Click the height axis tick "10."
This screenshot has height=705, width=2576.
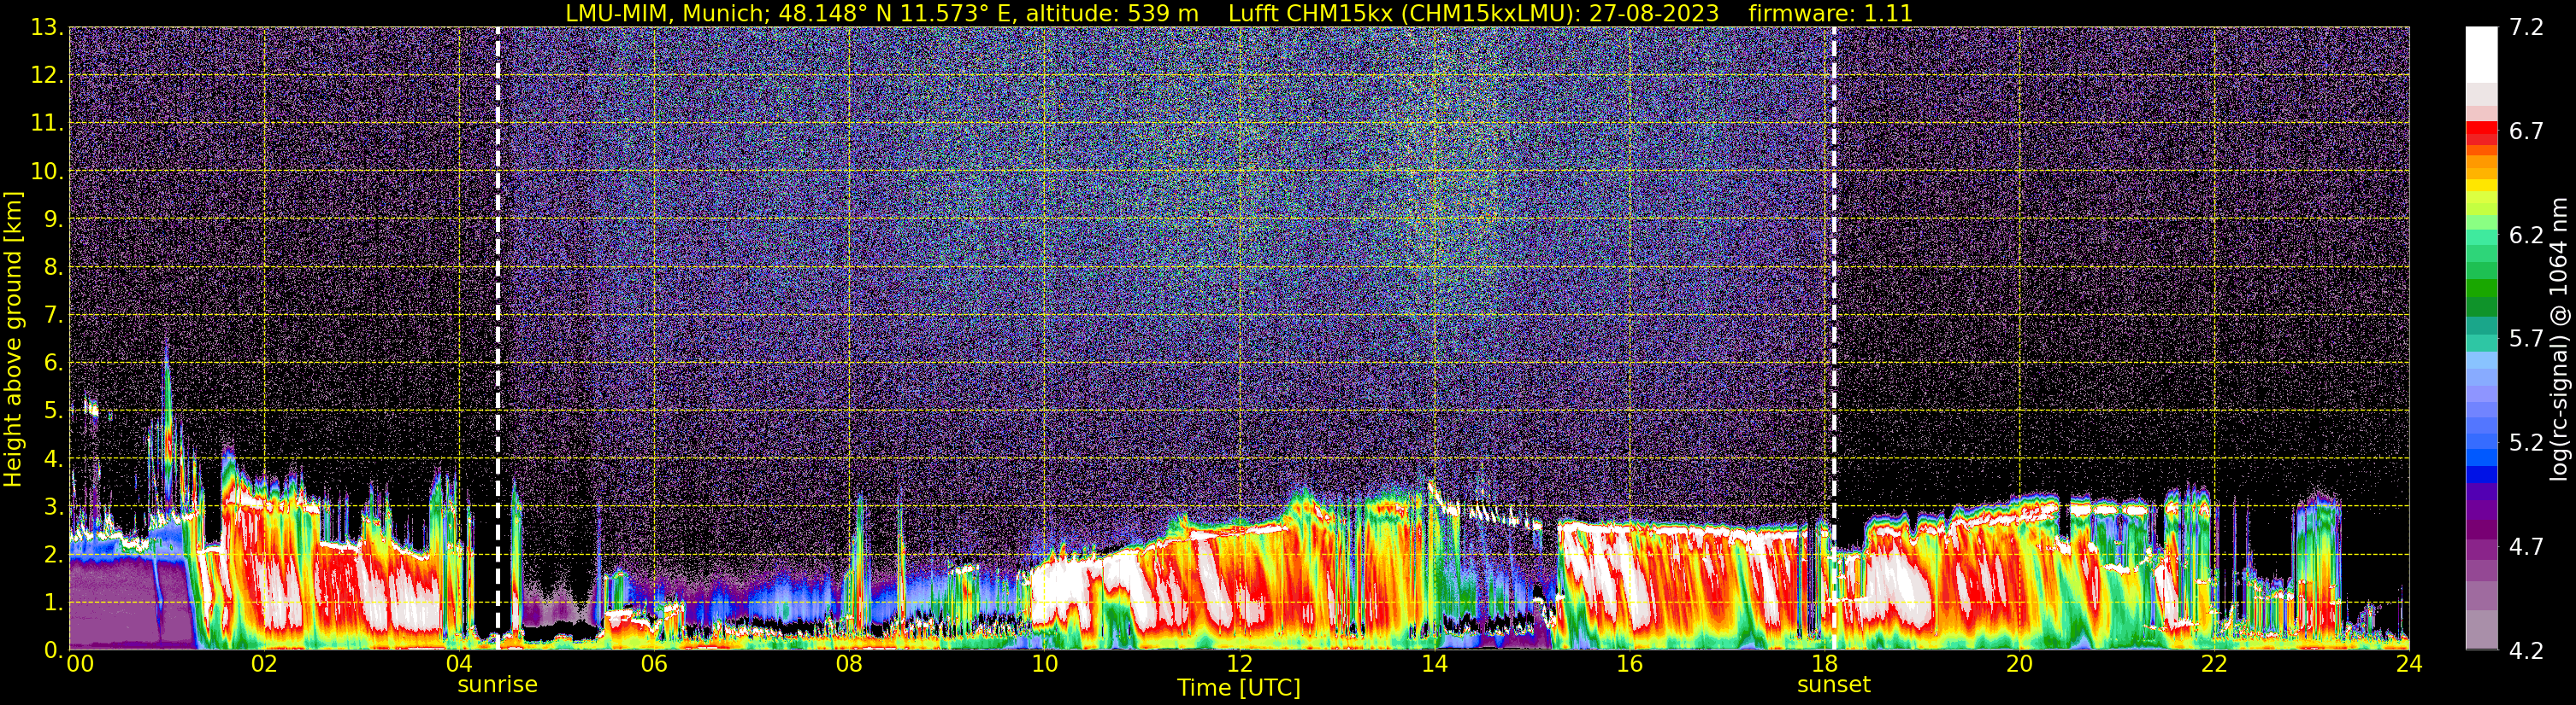click(x=48, y=172)
